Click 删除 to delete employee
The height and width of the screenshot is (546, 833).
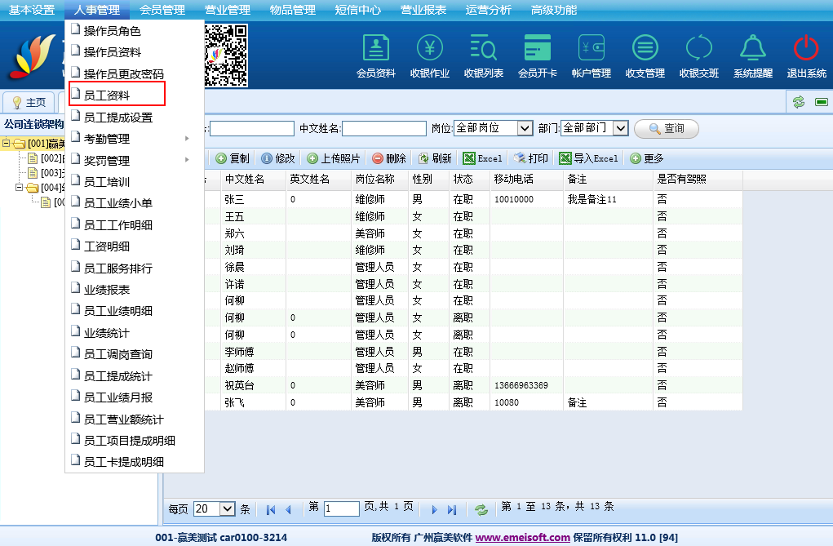pyautogui.click(x=388, y=158)
